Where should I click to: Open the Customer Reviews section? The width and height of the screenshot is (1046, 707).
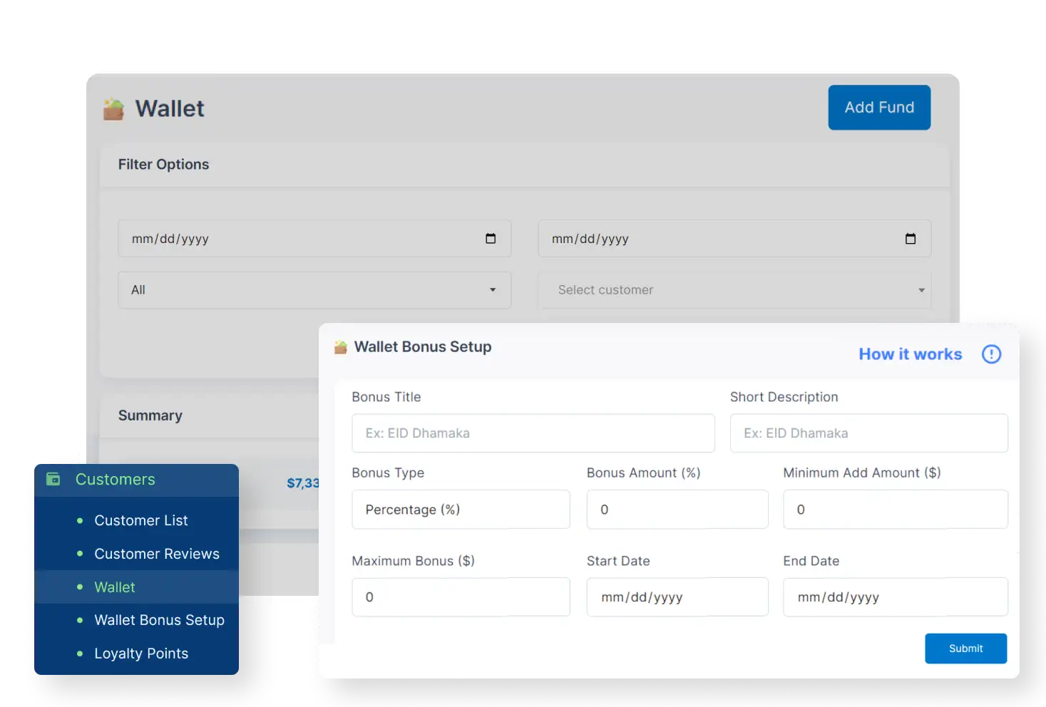pos(157,553)
